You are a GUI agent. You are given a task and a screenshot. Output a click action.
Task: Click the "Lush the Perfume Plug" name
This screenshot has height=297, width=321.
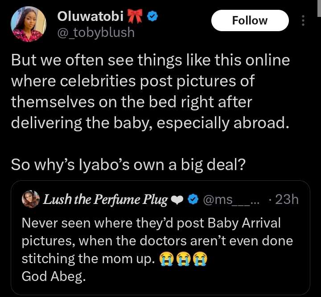click(104, 200)
